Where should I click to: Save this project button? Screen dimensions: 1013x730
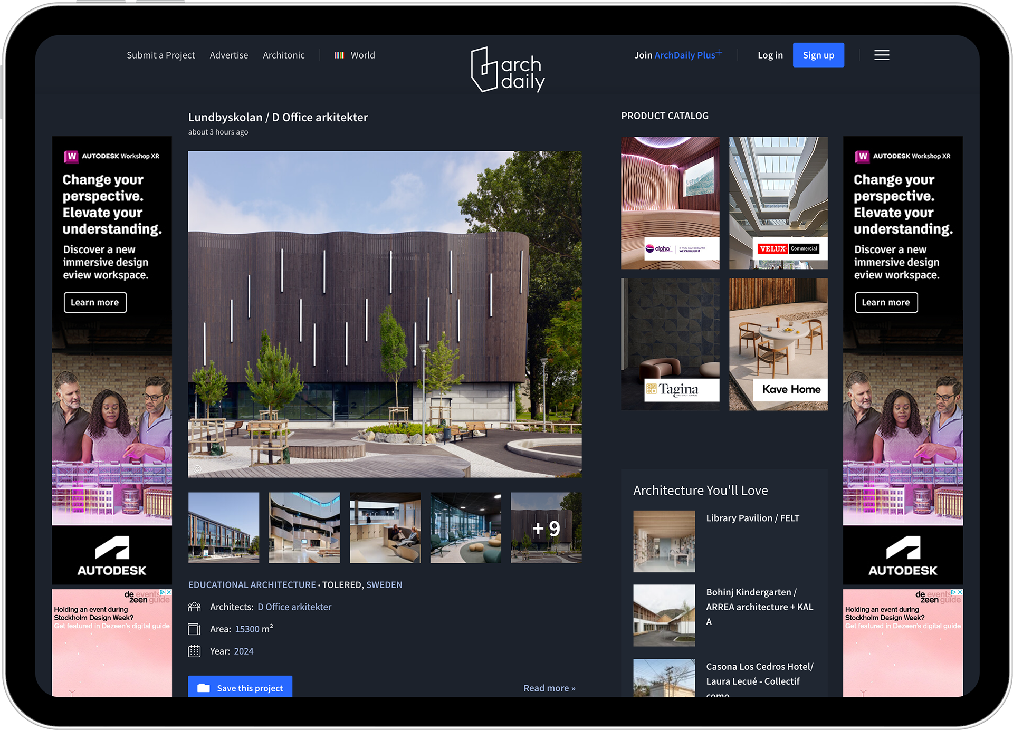[x=240, y=687]
